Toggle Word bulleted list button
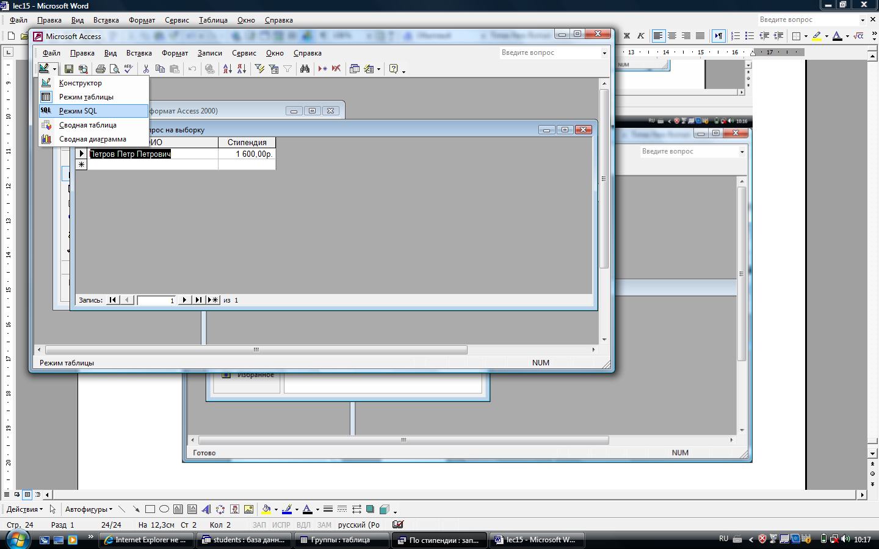This screenshot has height=549, width=879. 750,36
